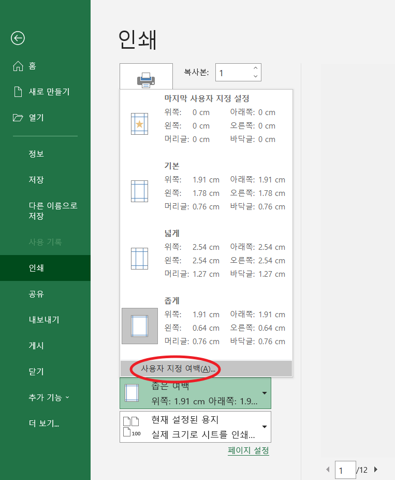Click the 새로 만들기 new document icon
This screenshot has width=395, height=480.
(x=18, y=92)
